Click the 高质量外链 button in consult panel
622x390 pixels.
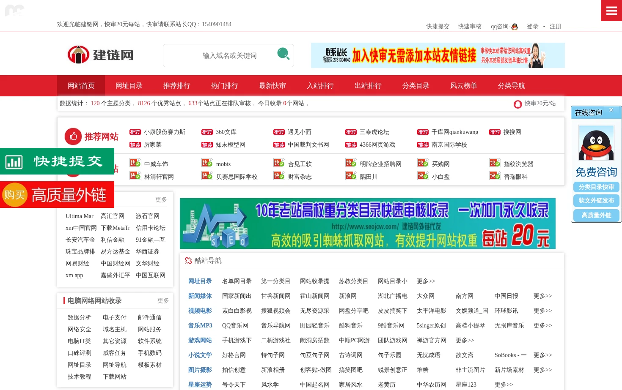(x=596, y=215)
